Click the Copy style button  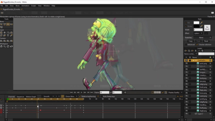coord(190,41)
